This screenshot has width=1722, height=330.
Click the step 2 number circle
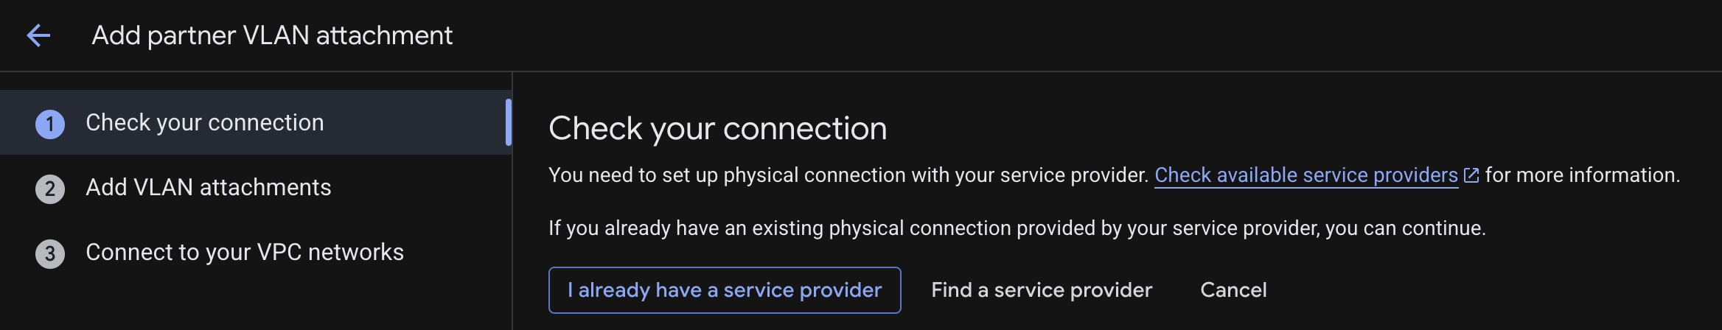(x=50, y=189)
